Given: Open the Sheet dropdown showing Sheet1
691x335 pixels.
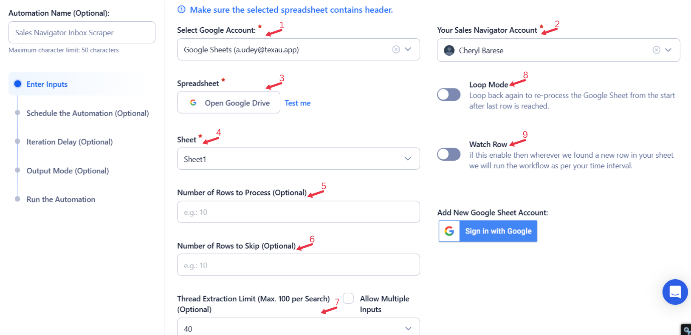Looking at the screenshot, I should 299,159.
